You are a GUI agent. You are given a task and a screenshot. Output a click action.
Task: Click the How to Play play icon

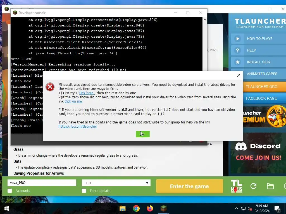click(x=237, y=38)
